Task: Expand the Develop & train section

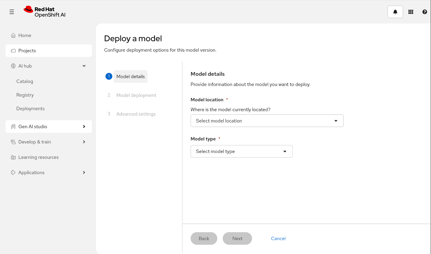Action: click(x=84, y=142)
